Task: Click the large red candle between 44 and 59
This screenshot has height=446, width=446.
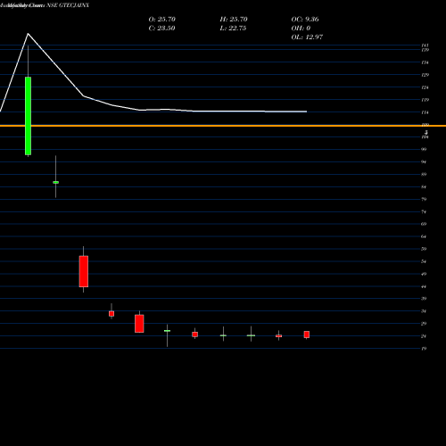Action: click(x=84, y=271)
